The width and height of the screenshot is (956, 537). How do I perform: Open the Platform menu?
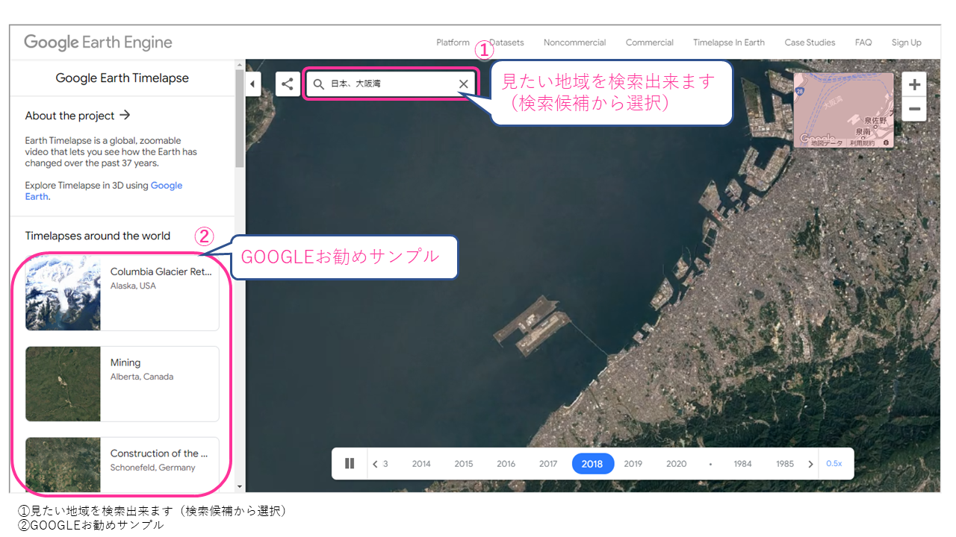(453, 43)
